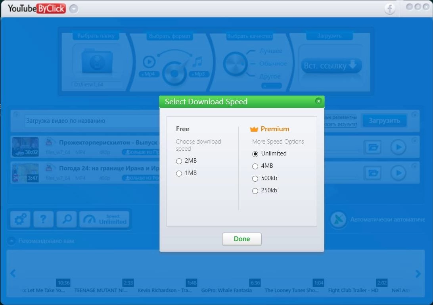Choose the Другое quality option
The height and width of the screenshot is (305, 433).
270,76
